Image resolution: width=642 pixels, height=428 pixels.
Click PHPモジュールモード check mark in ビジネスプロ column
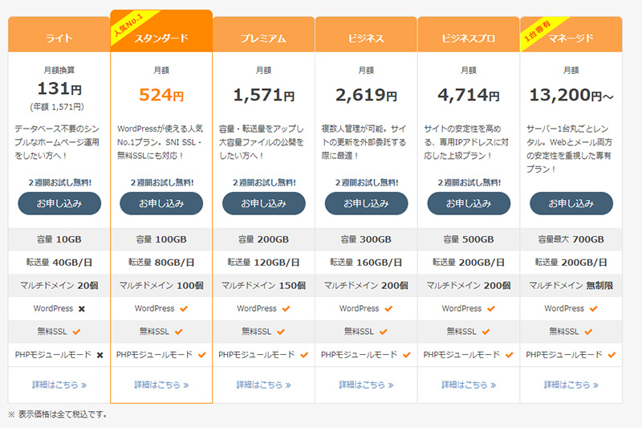tap(509, 355)
